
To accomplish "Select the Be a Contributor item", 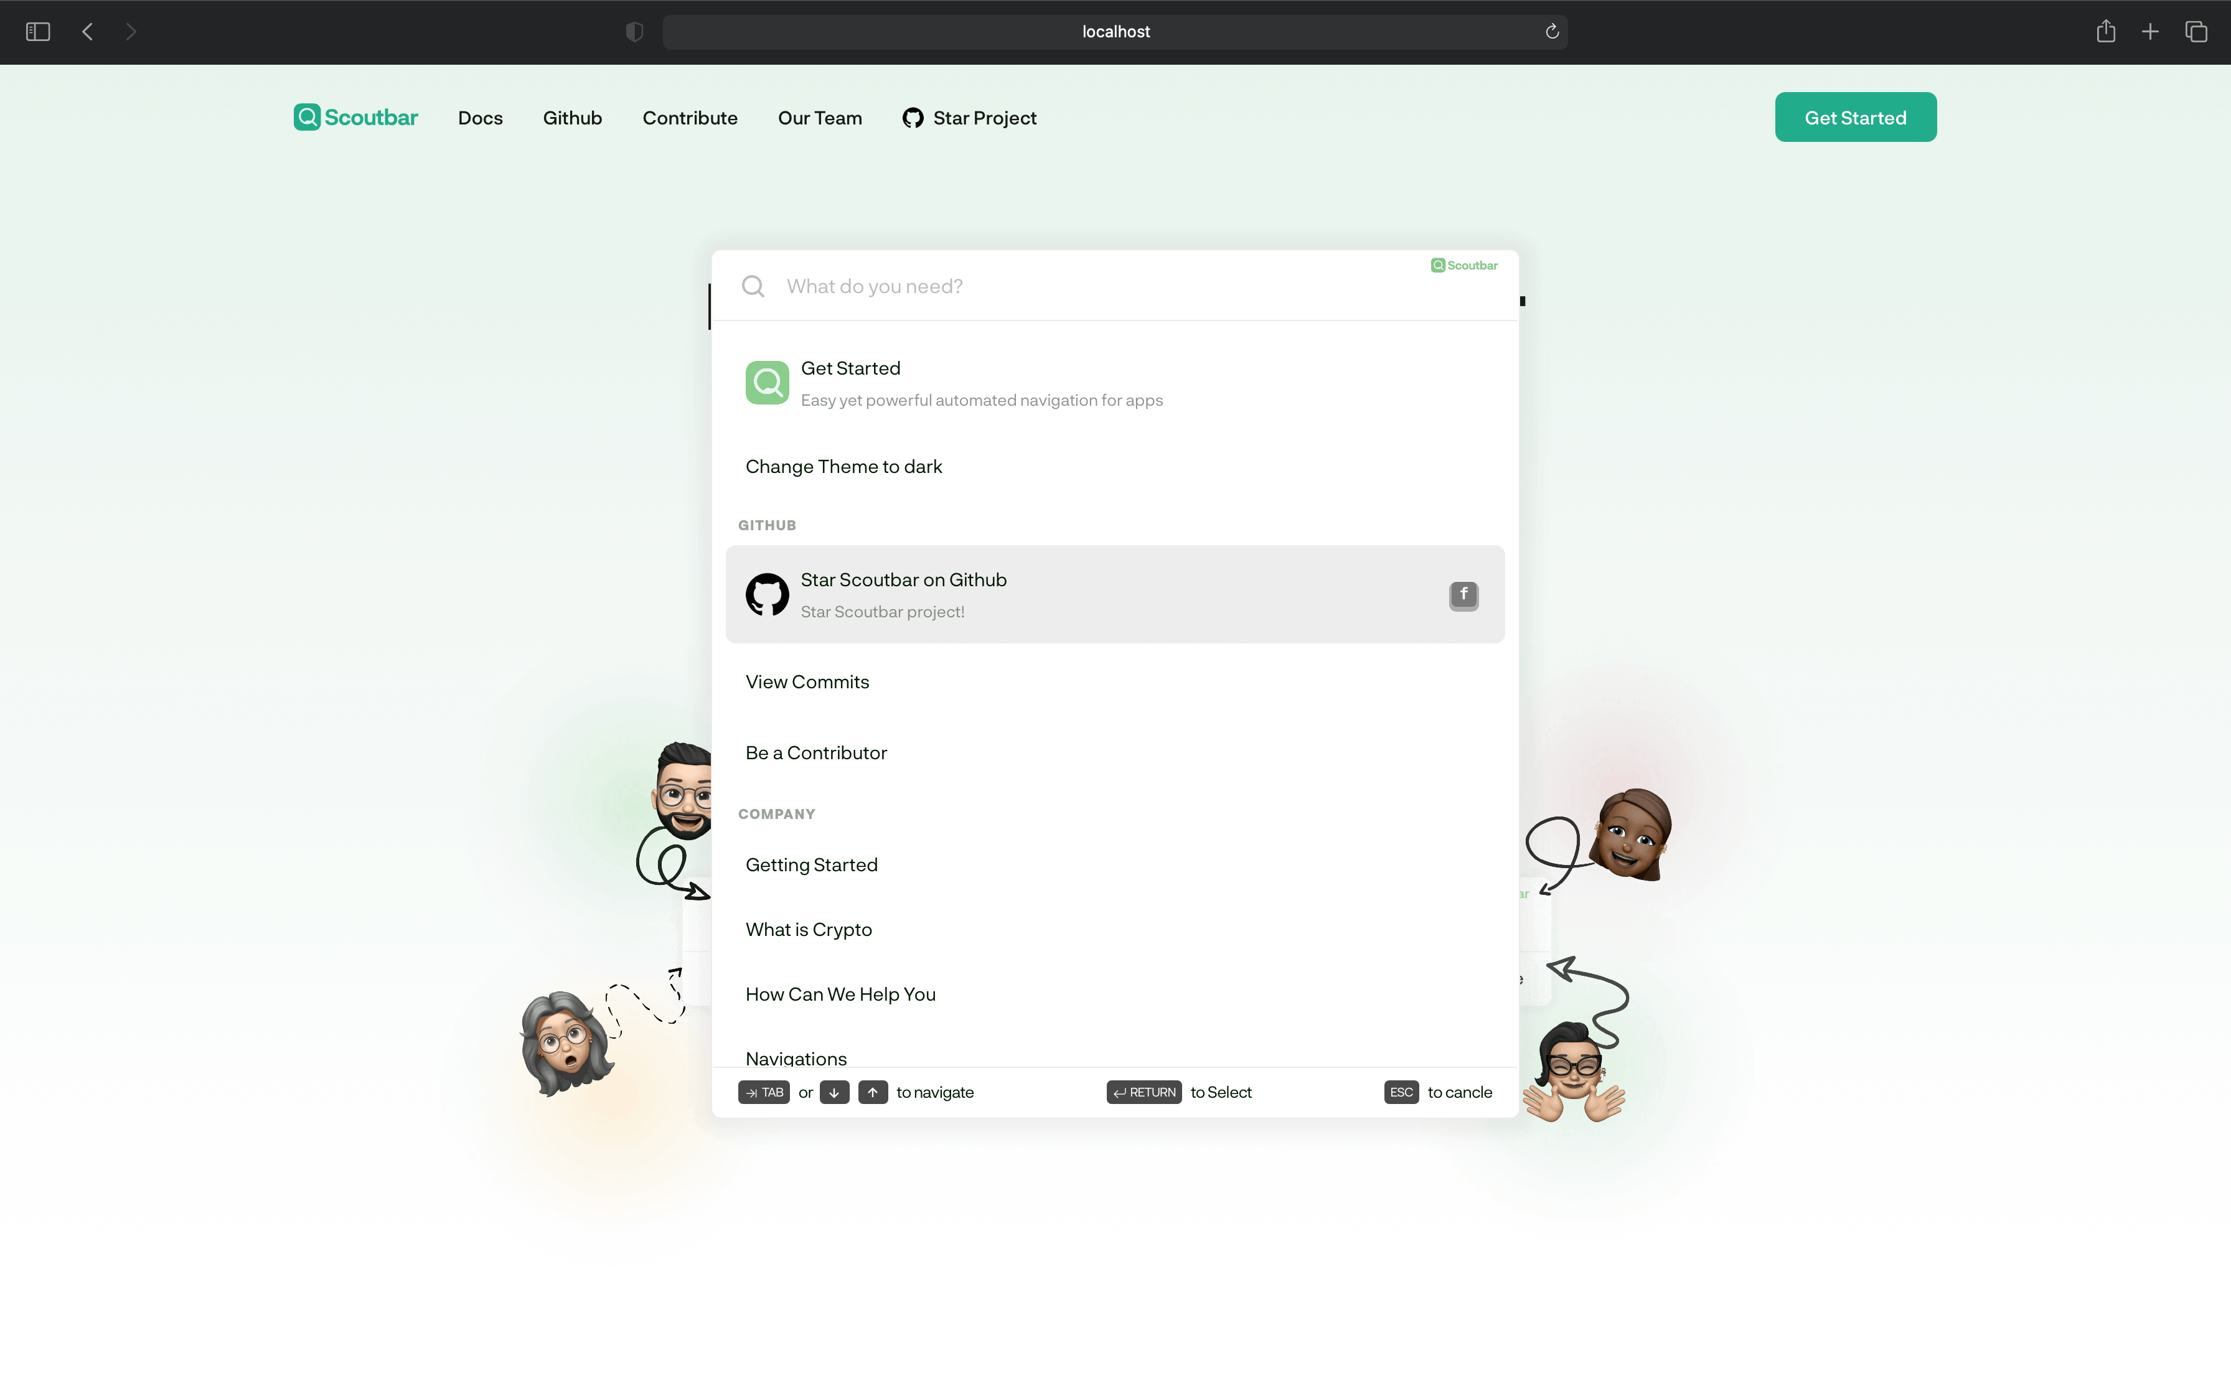I will tap(1115, 752).
